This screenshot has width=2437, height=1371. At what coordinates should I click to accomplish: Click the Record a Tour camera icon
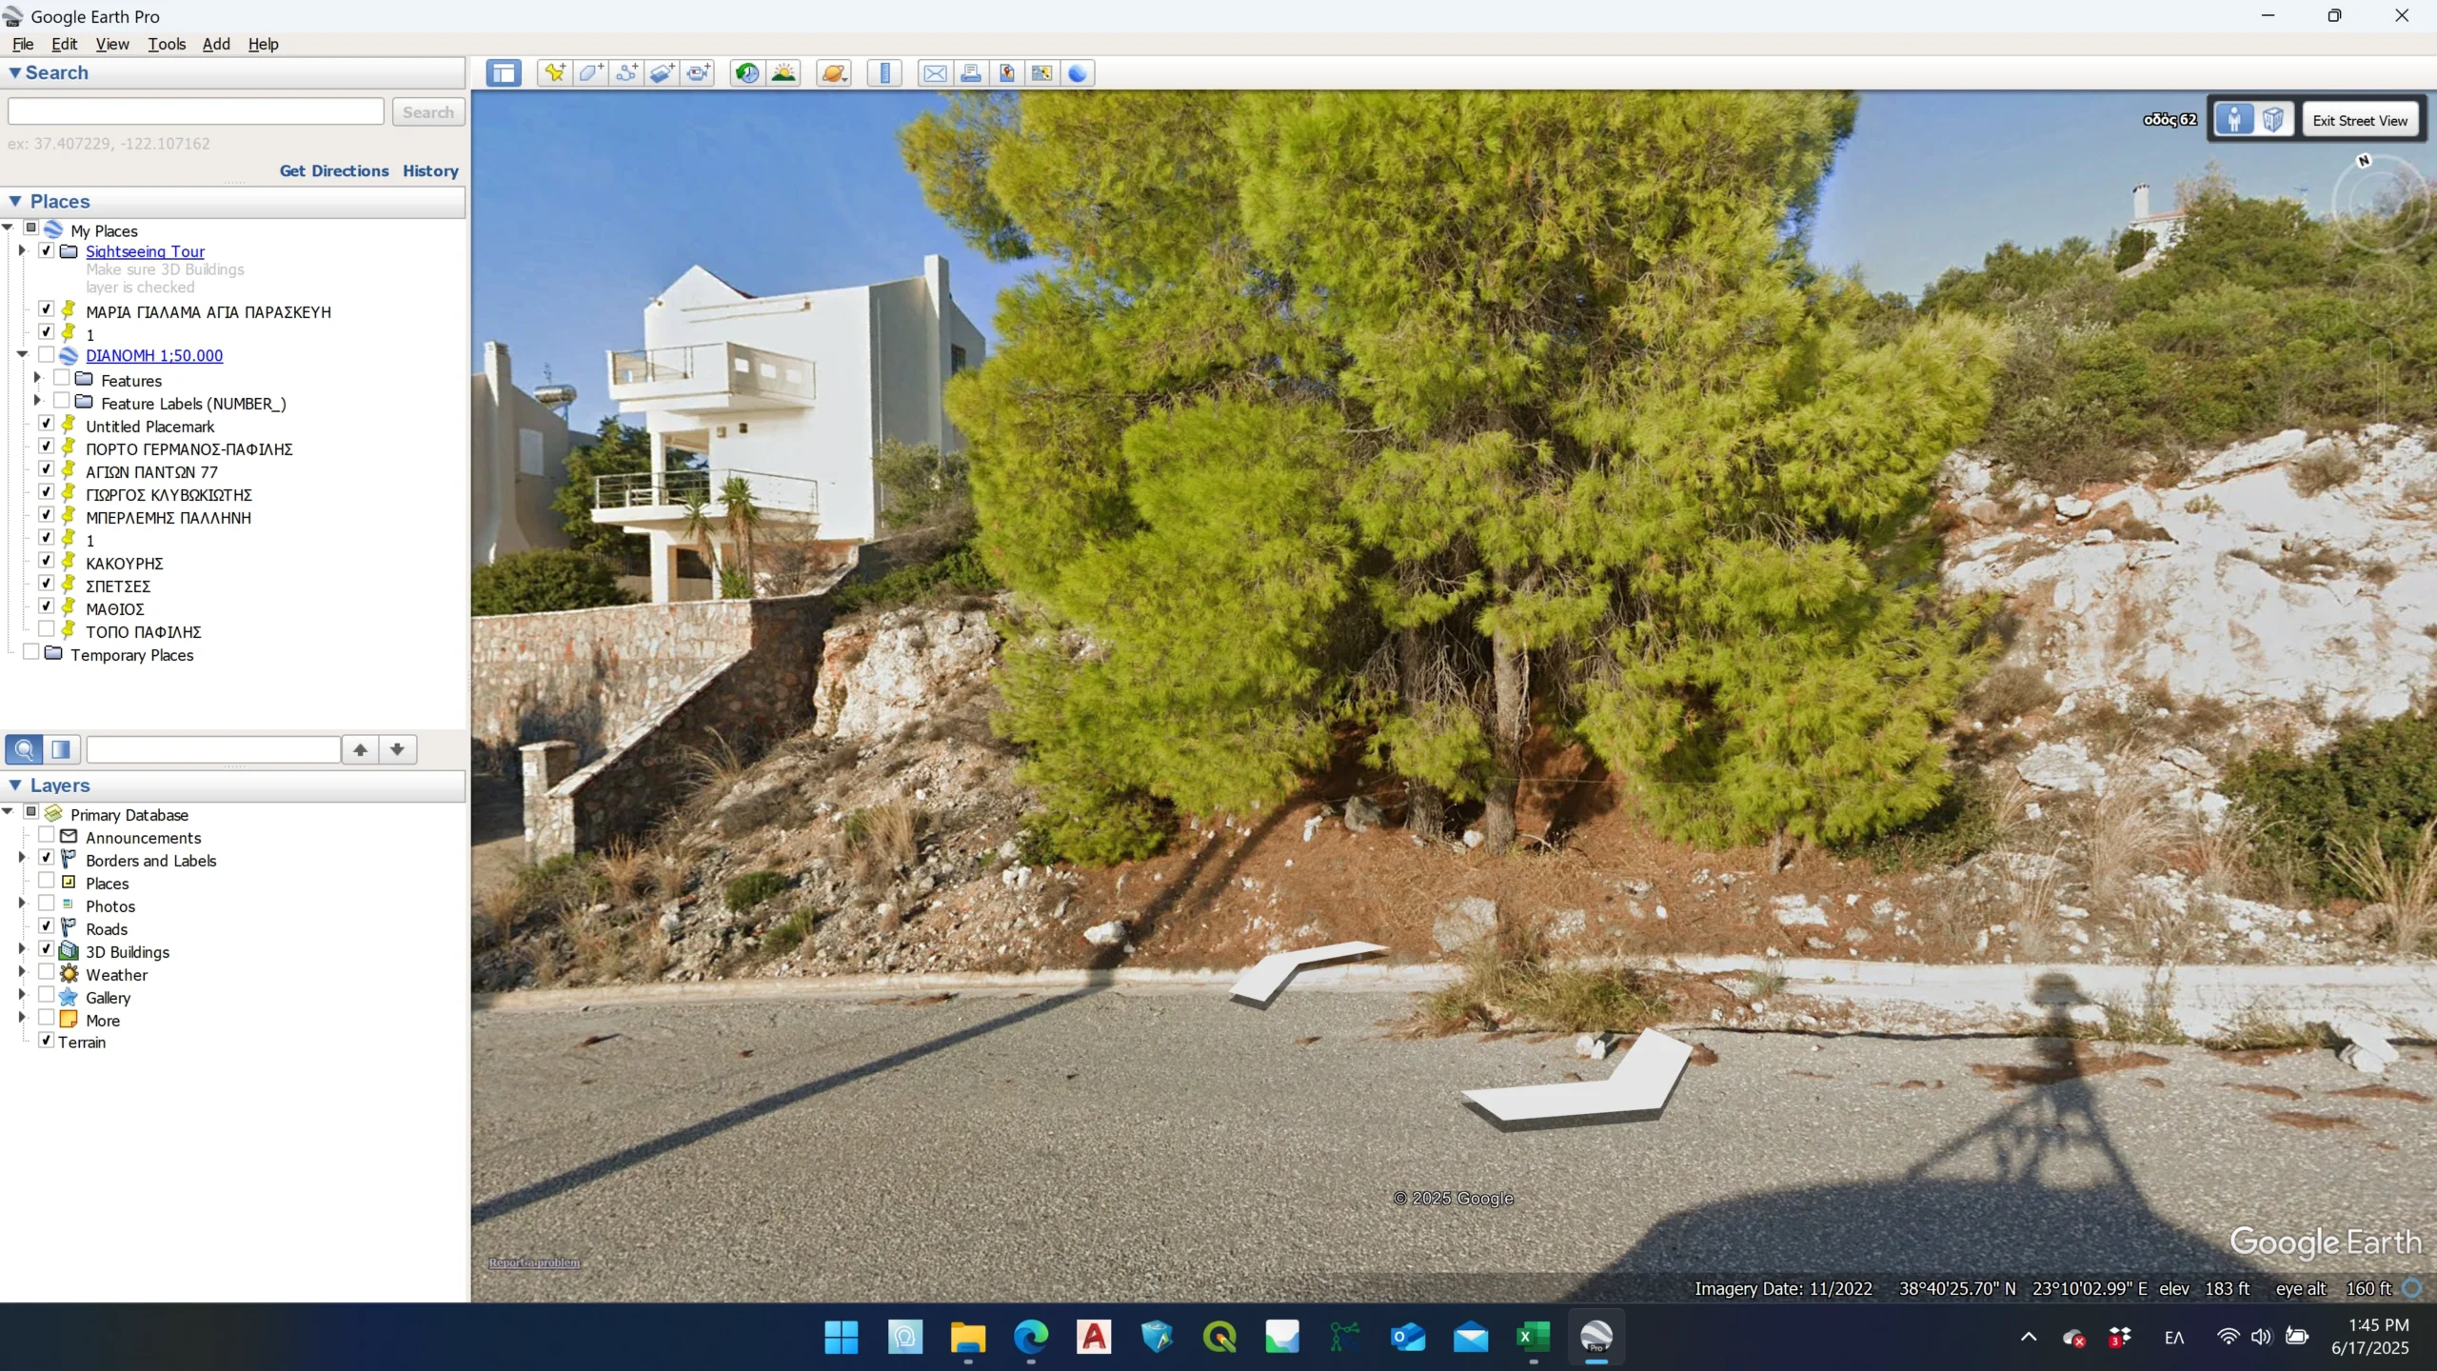[x=698, y=73]
